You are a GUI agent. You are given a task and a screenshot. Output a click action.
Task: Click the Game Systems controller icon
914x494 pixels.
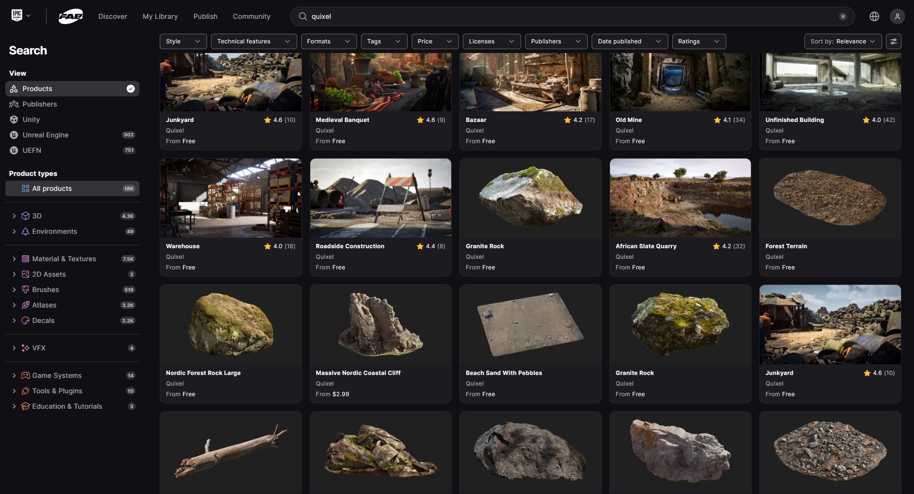pyautogui.click(x=26, y=375)
